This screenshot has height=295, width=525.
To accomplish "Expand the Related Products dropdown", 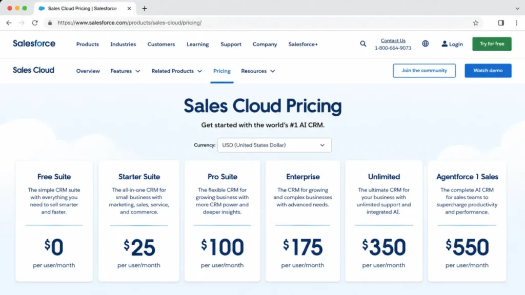I will [x=176, y=71].
